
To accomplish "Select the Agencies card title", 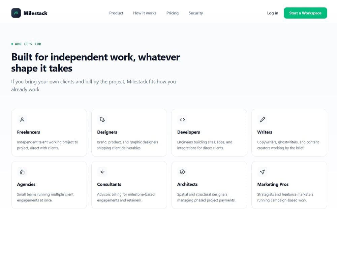I will pyautogui.click(x=26, y=185).
